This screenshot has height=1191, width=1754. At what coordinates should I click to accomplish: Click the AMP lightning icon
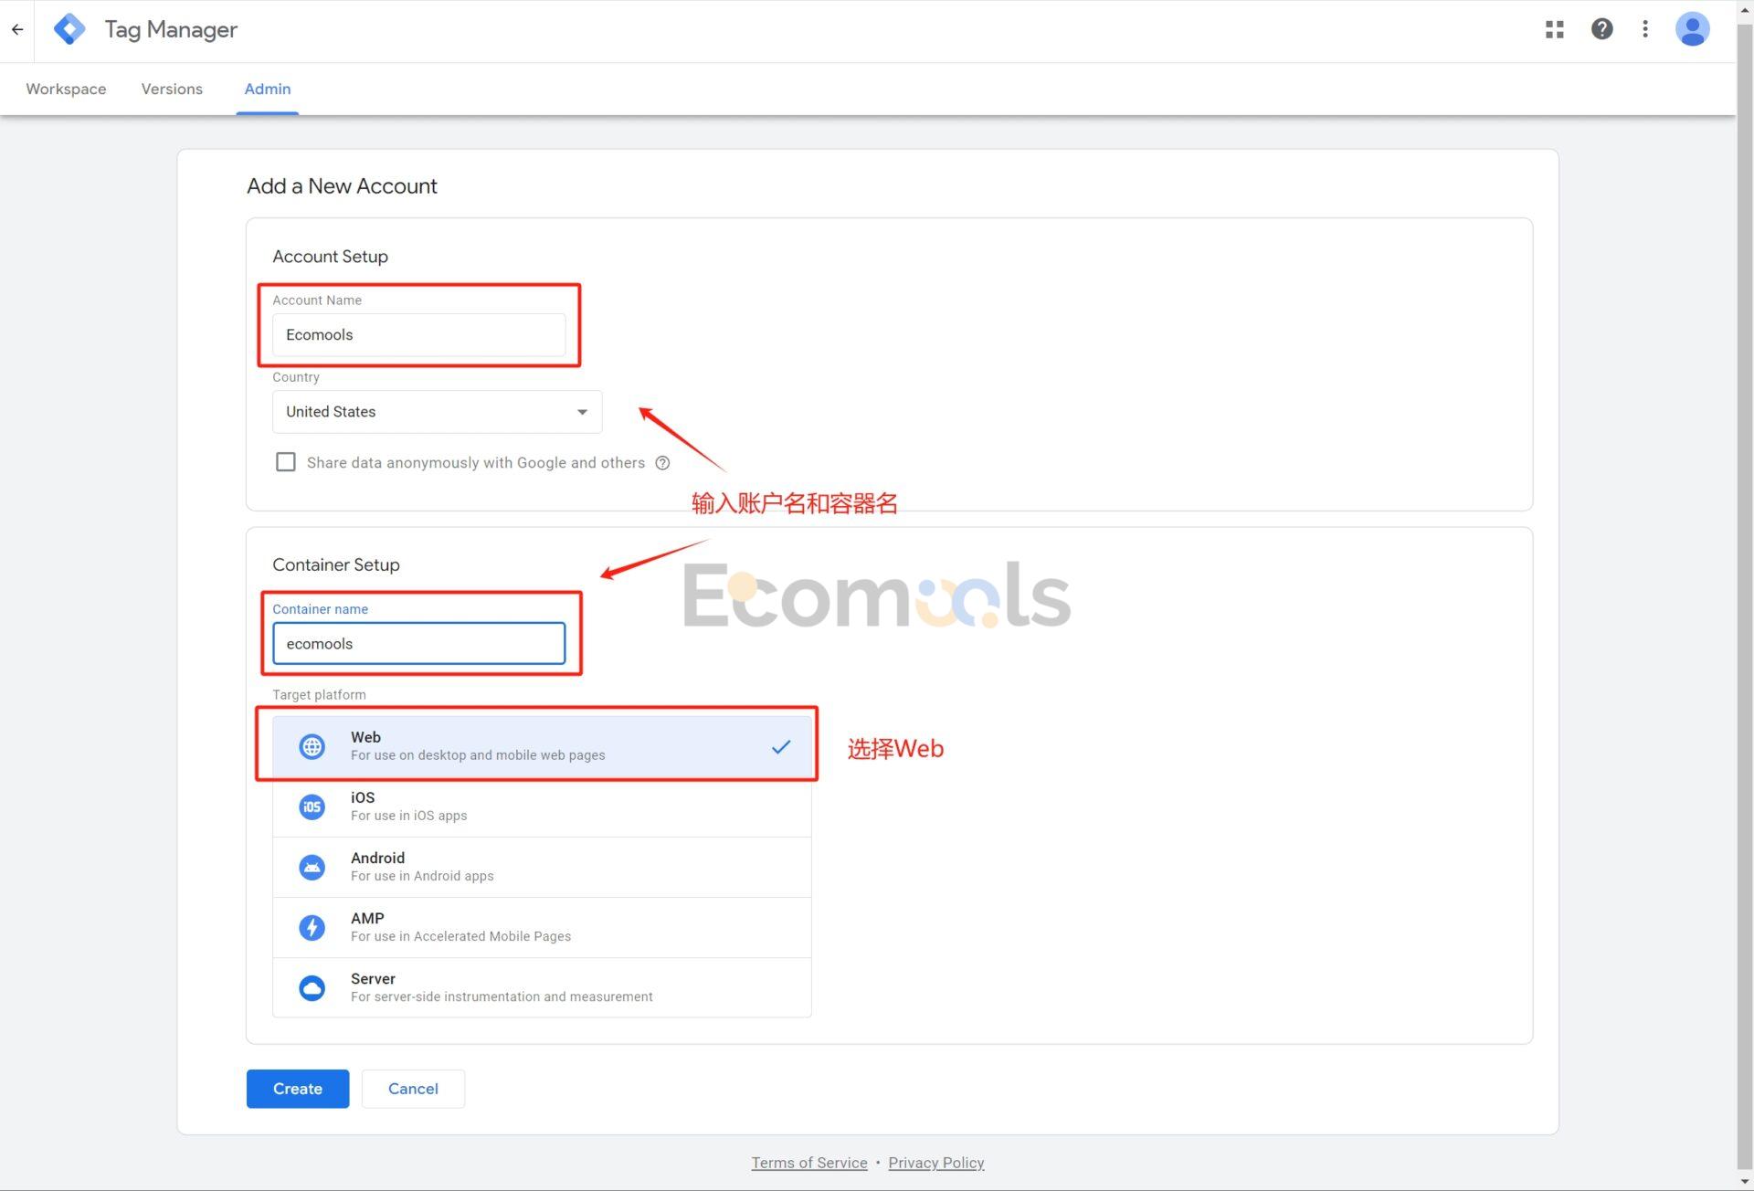[x=312, y=927]
